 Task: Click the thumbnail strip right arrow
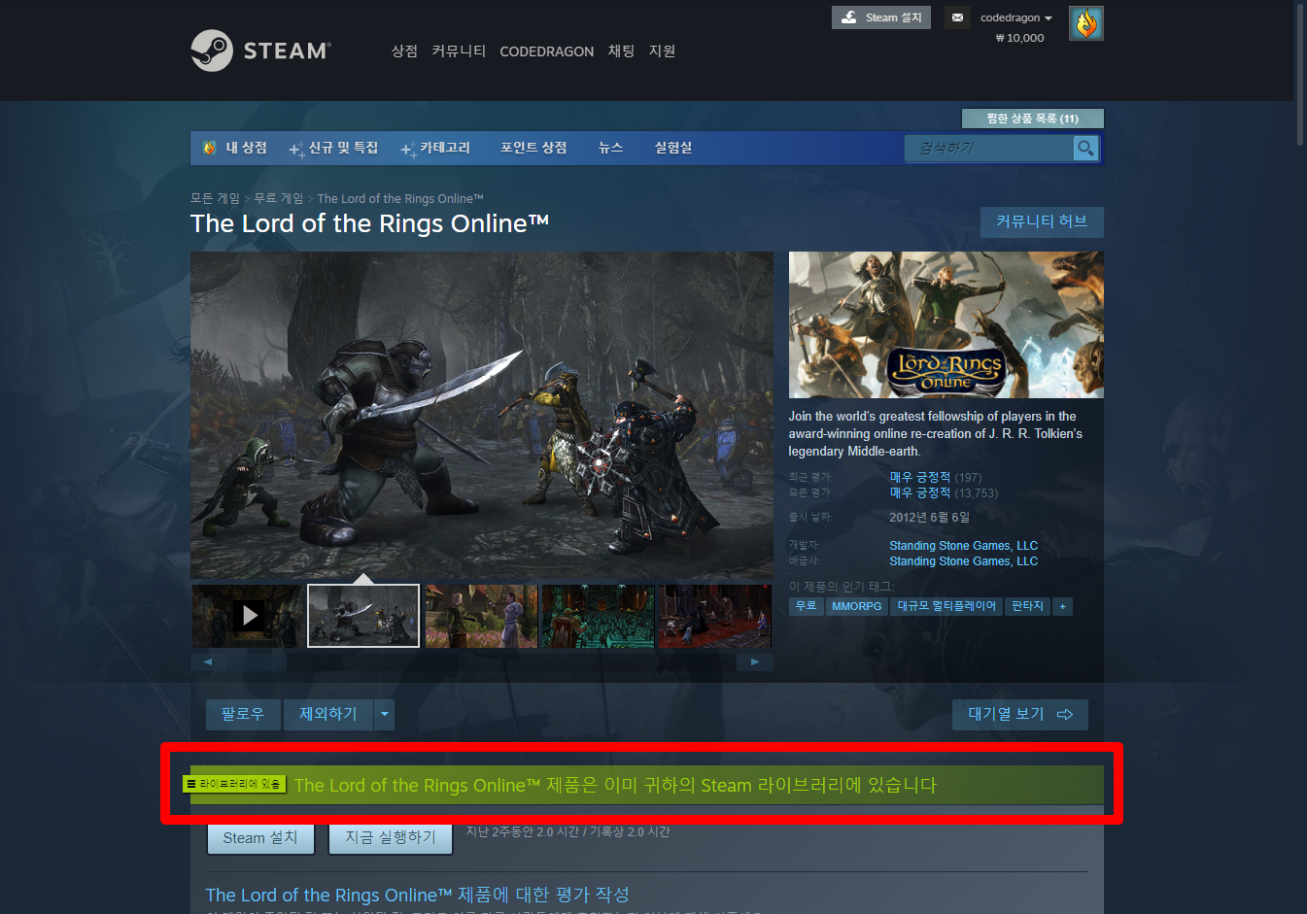tap(755, 661)
